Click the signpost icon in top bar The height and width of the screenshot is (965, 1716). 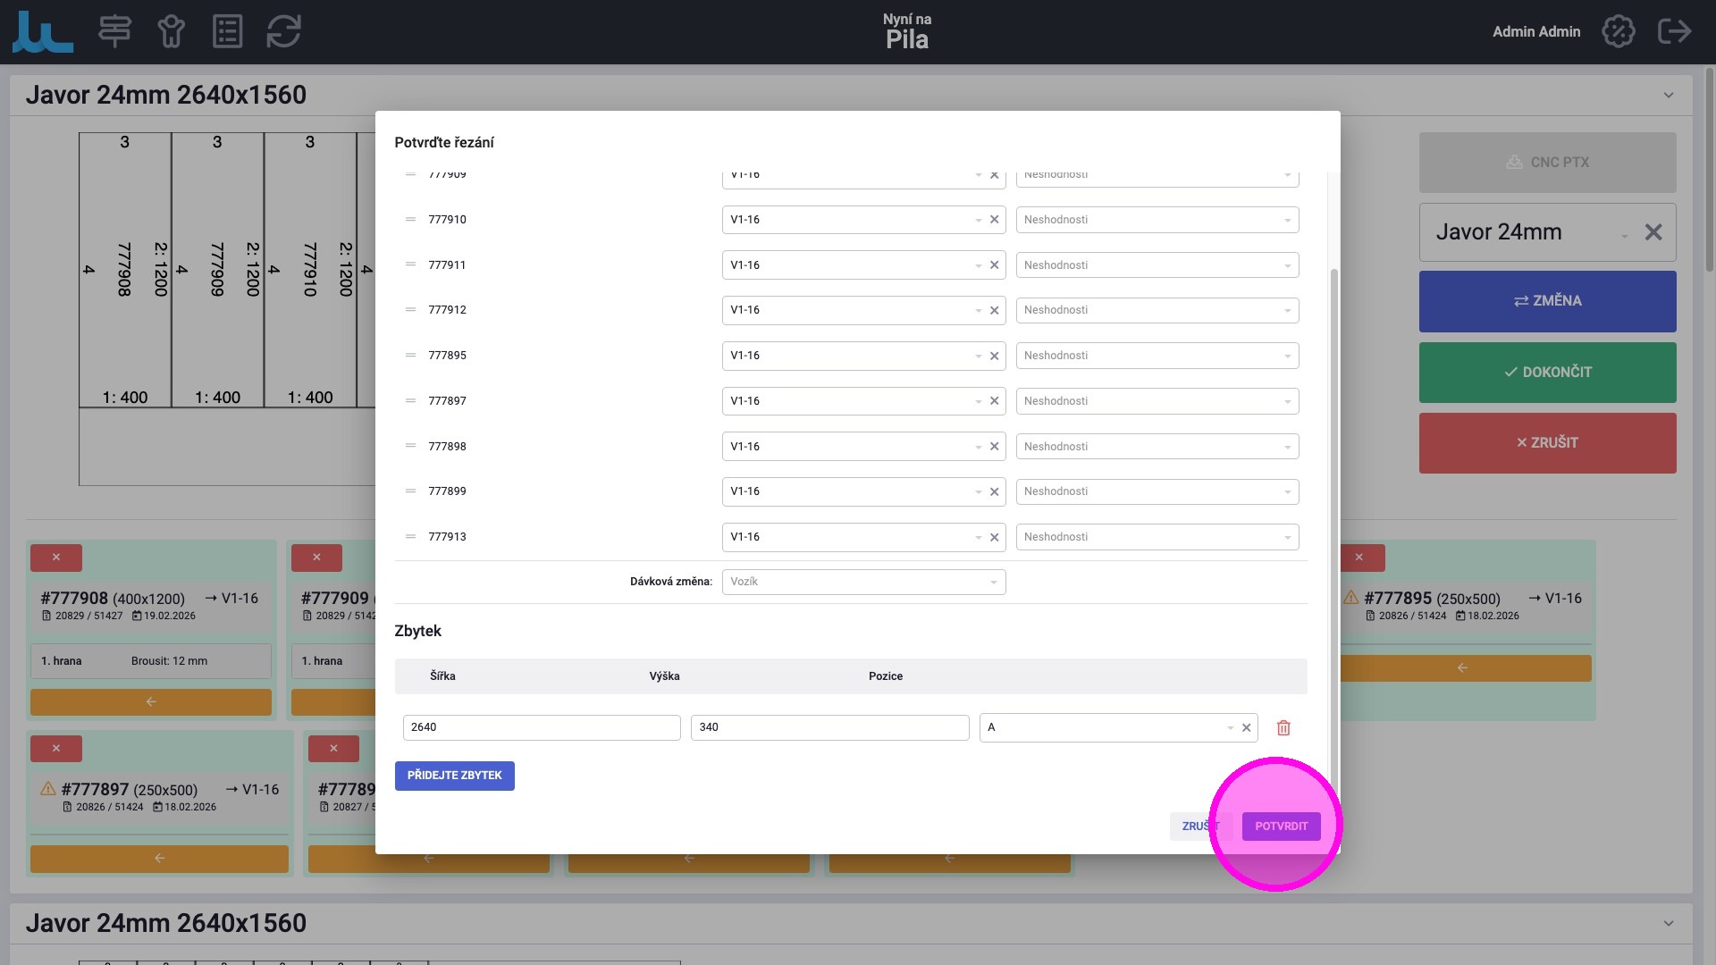pyautogui.click(x=114, y=32)
